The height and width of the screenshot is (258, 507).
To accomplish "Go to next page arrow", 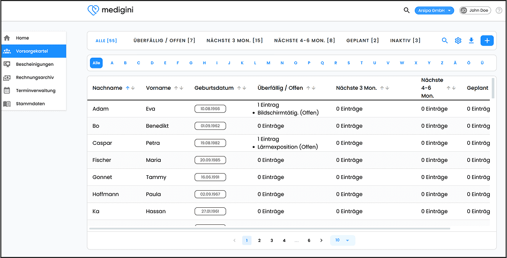I will pyautogui.click(x=321, y=240).
